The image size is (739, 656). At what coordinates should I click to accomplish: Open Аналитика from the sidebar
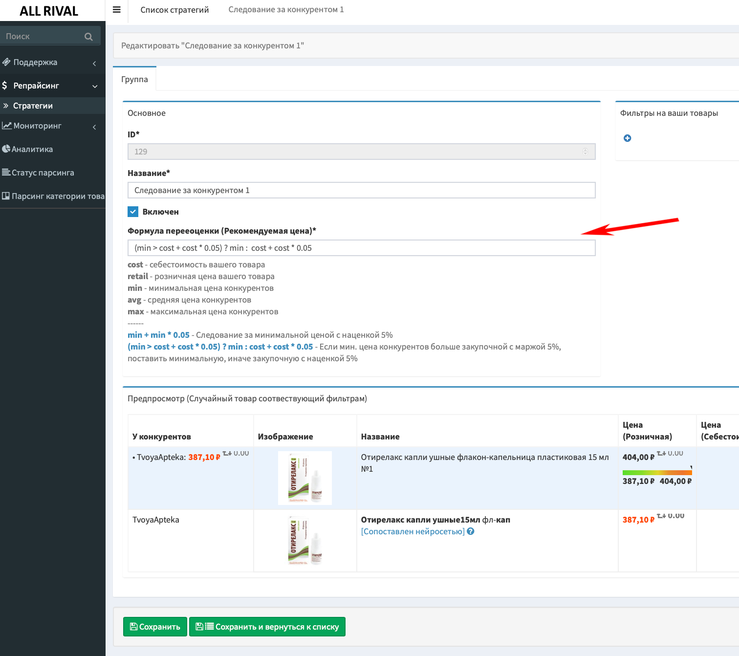[x=32, y=149]
